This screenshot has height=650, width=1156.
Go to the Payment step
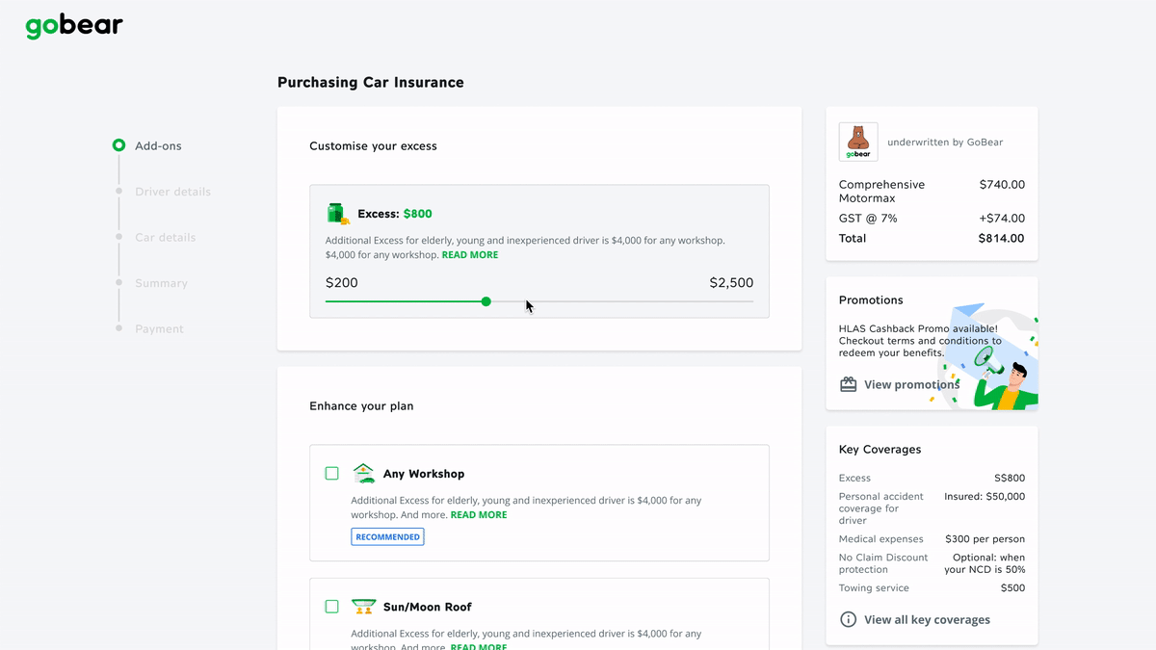(x=159, y=328)
